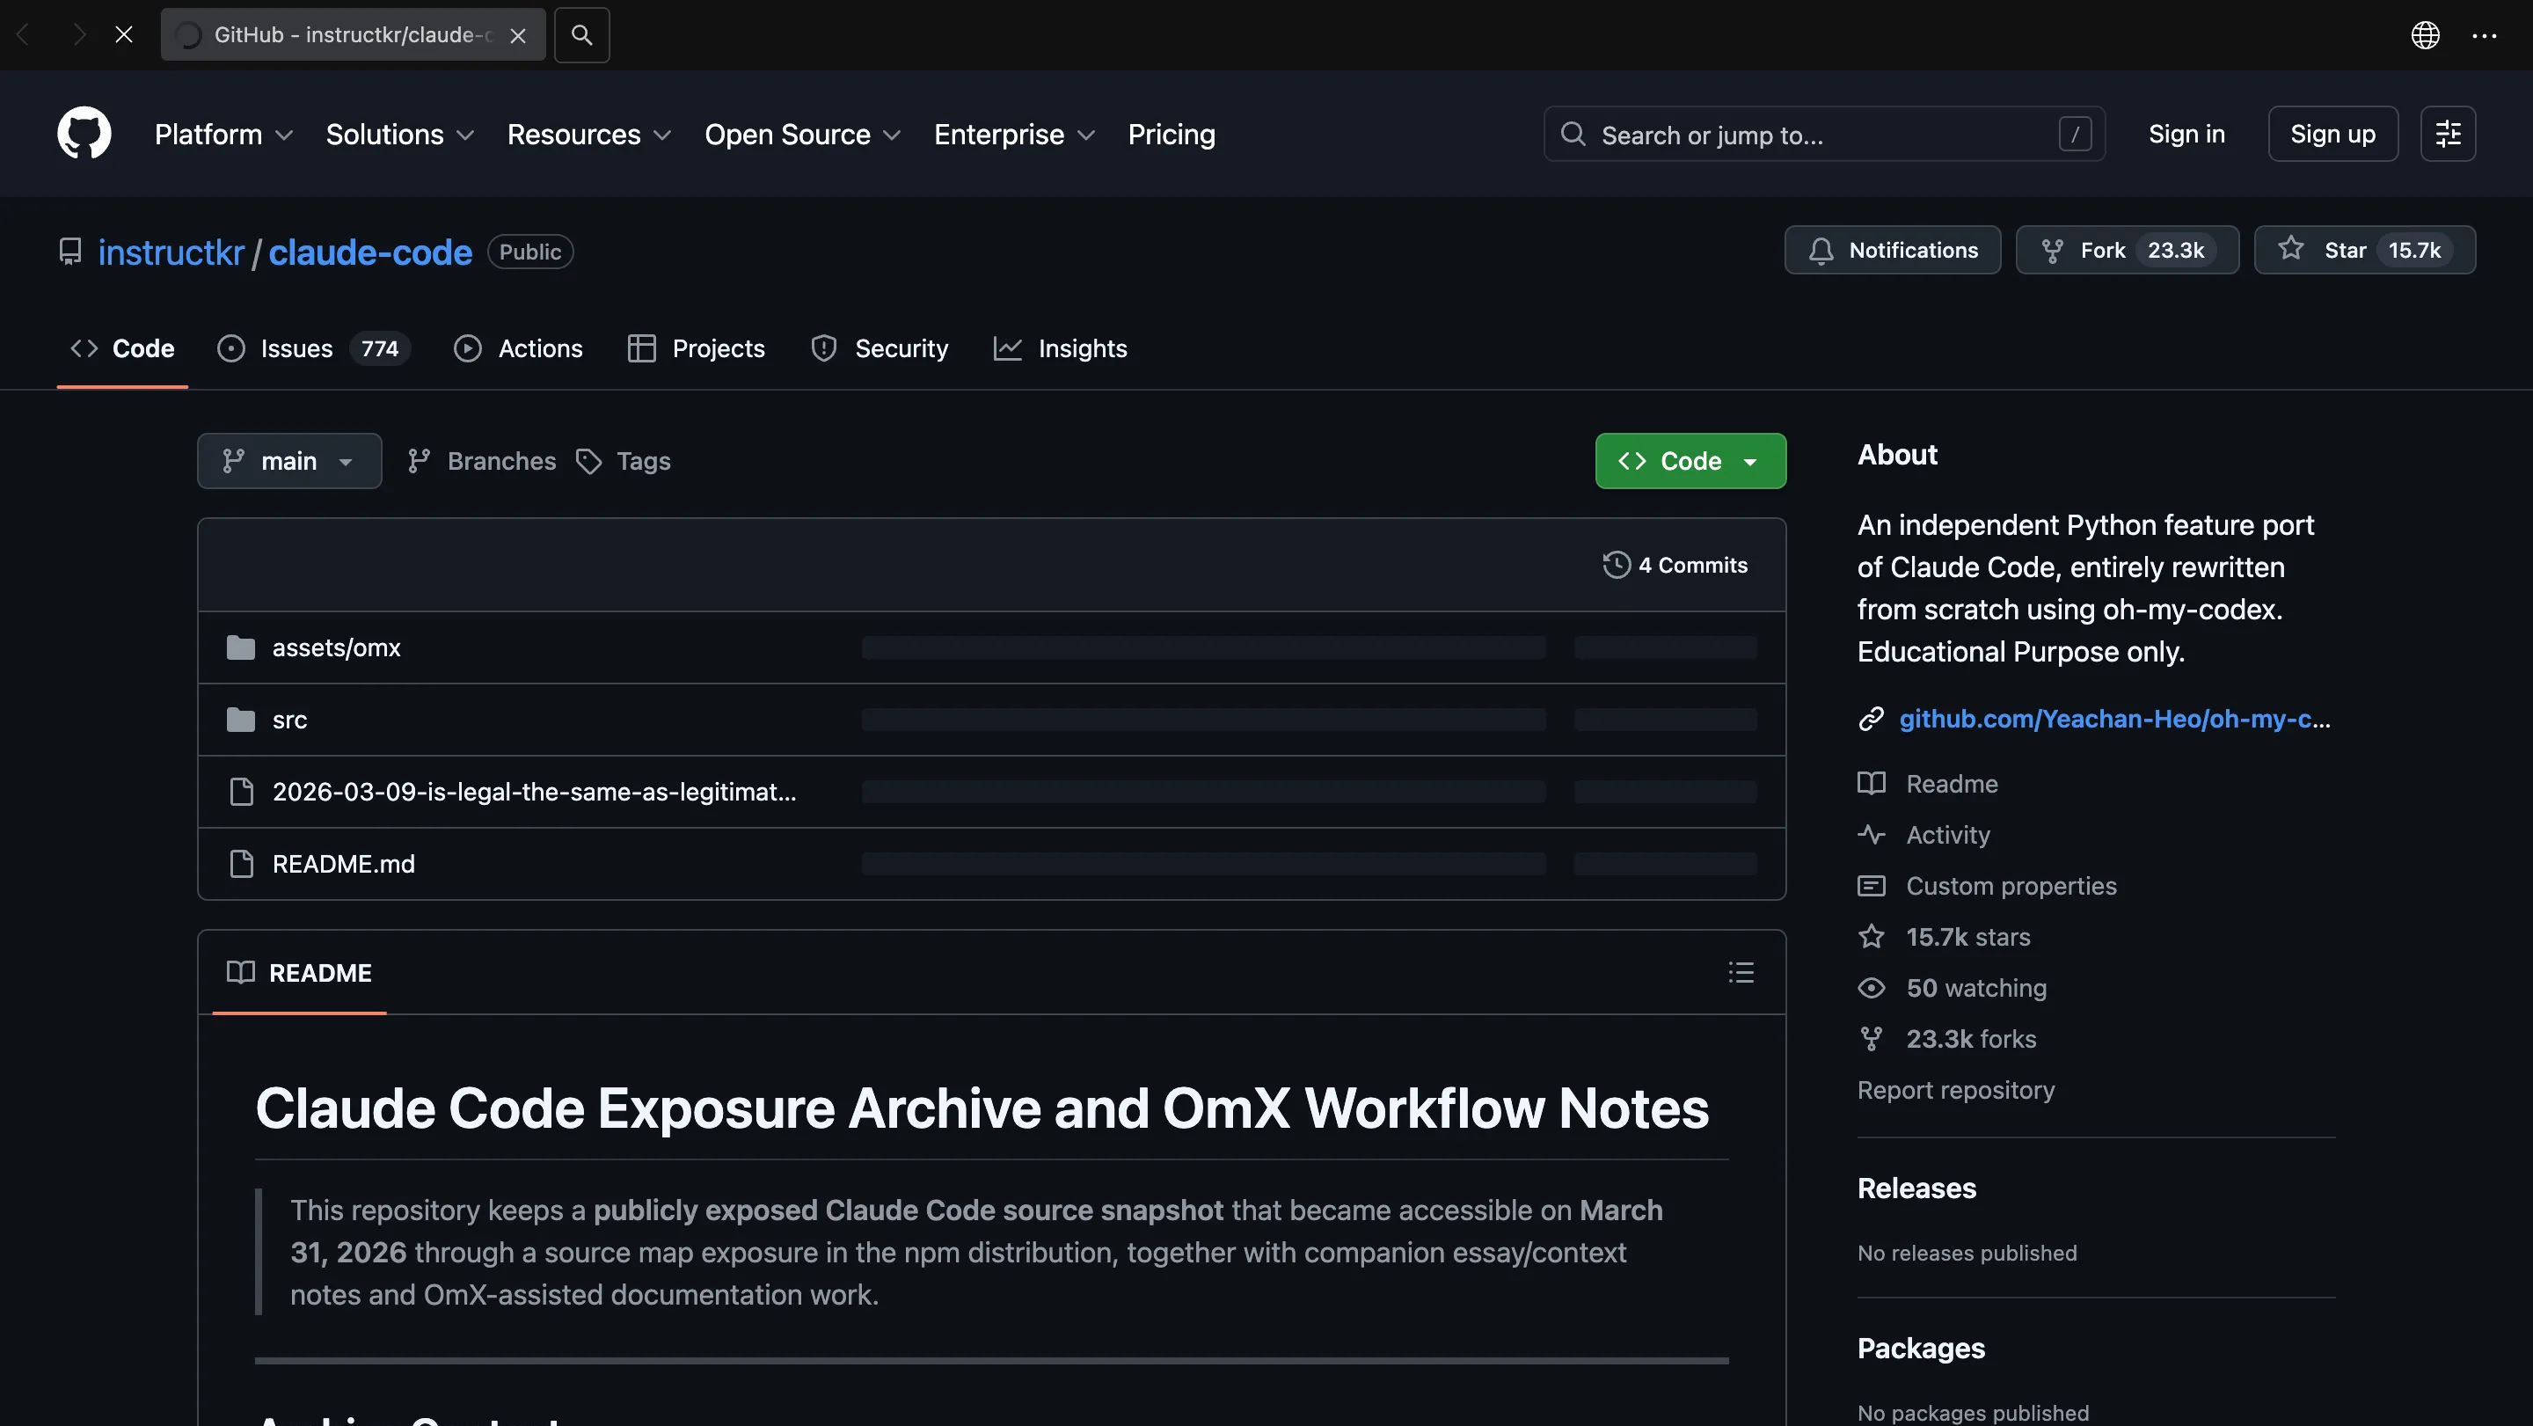Click the Sign in link
Viewport: 2533px width, 1426px height.
pyautogui.click(x=2186, y=134)
